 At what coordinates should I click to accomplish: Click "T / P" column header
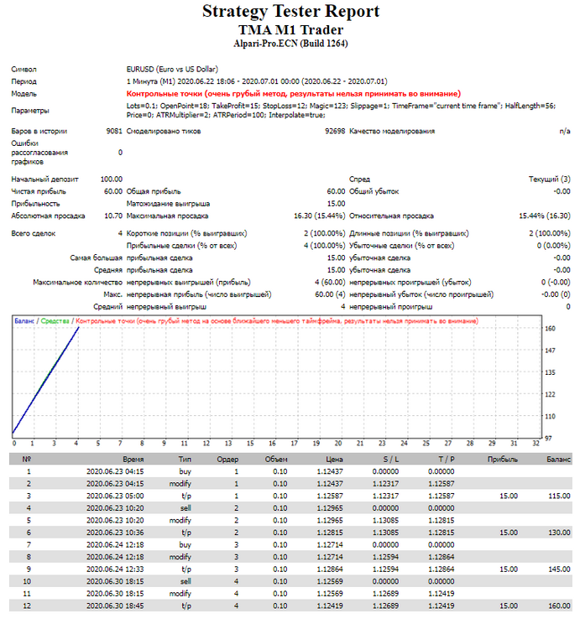[447, 460]
